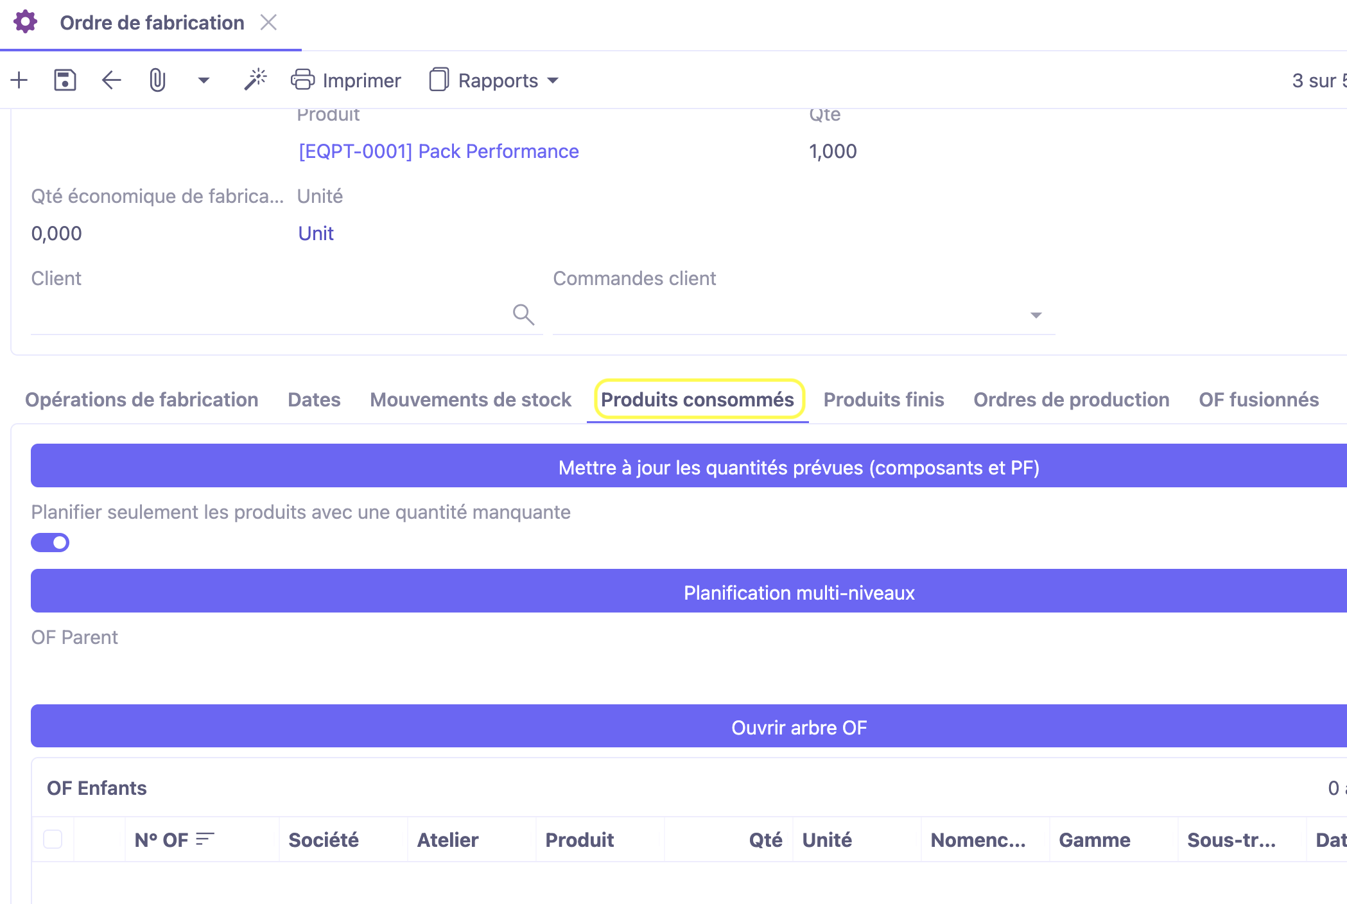Open the [EQPT-0001] Pack Performance product link

pos(439,151)
